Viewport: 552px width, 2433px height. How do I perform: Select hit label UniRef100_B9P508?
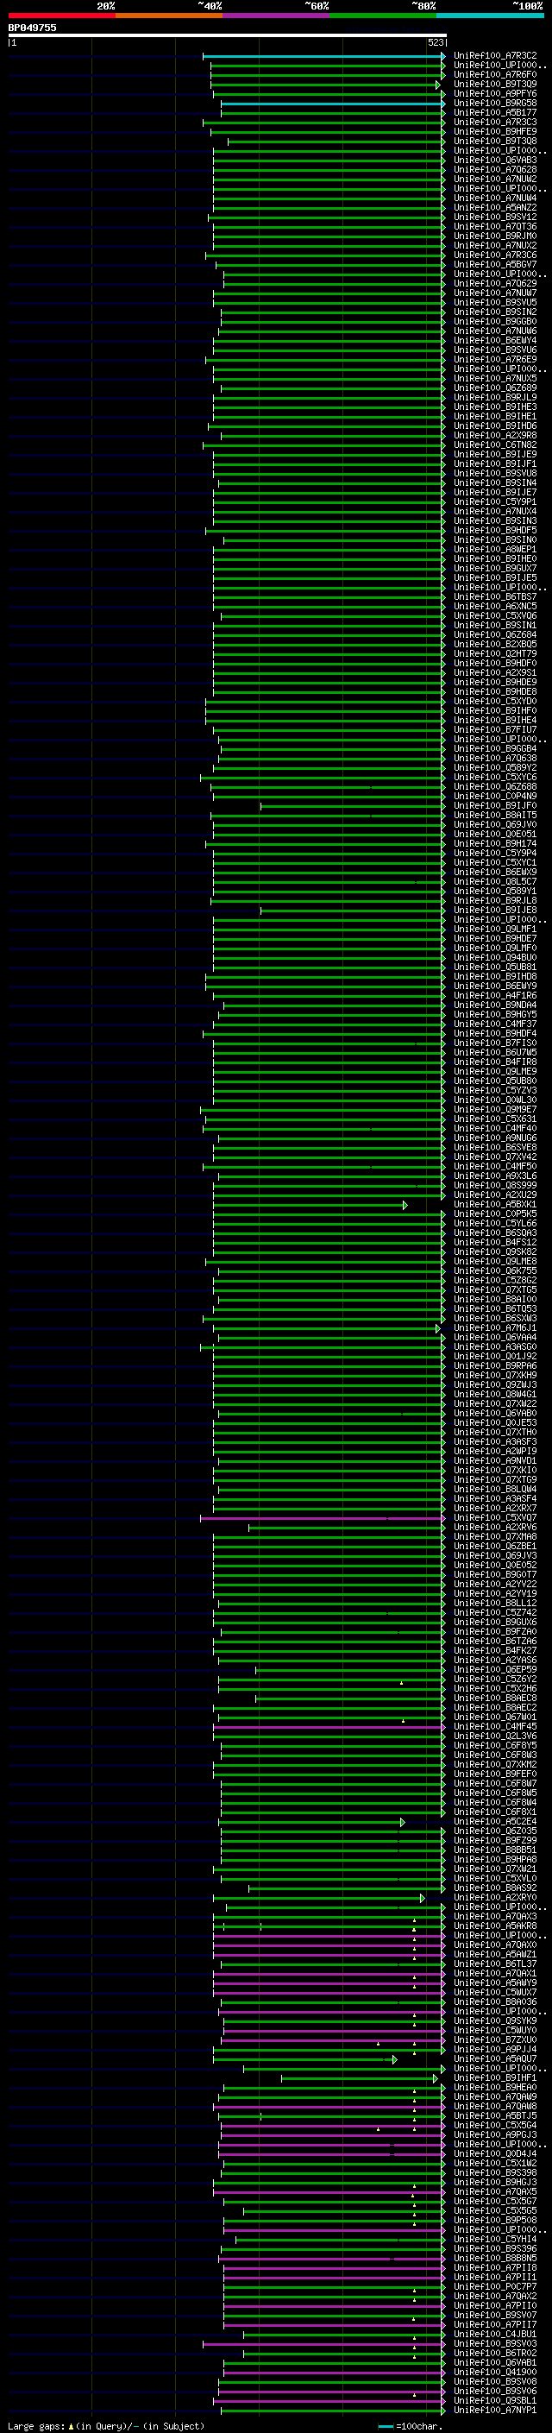coord(495,2221)
